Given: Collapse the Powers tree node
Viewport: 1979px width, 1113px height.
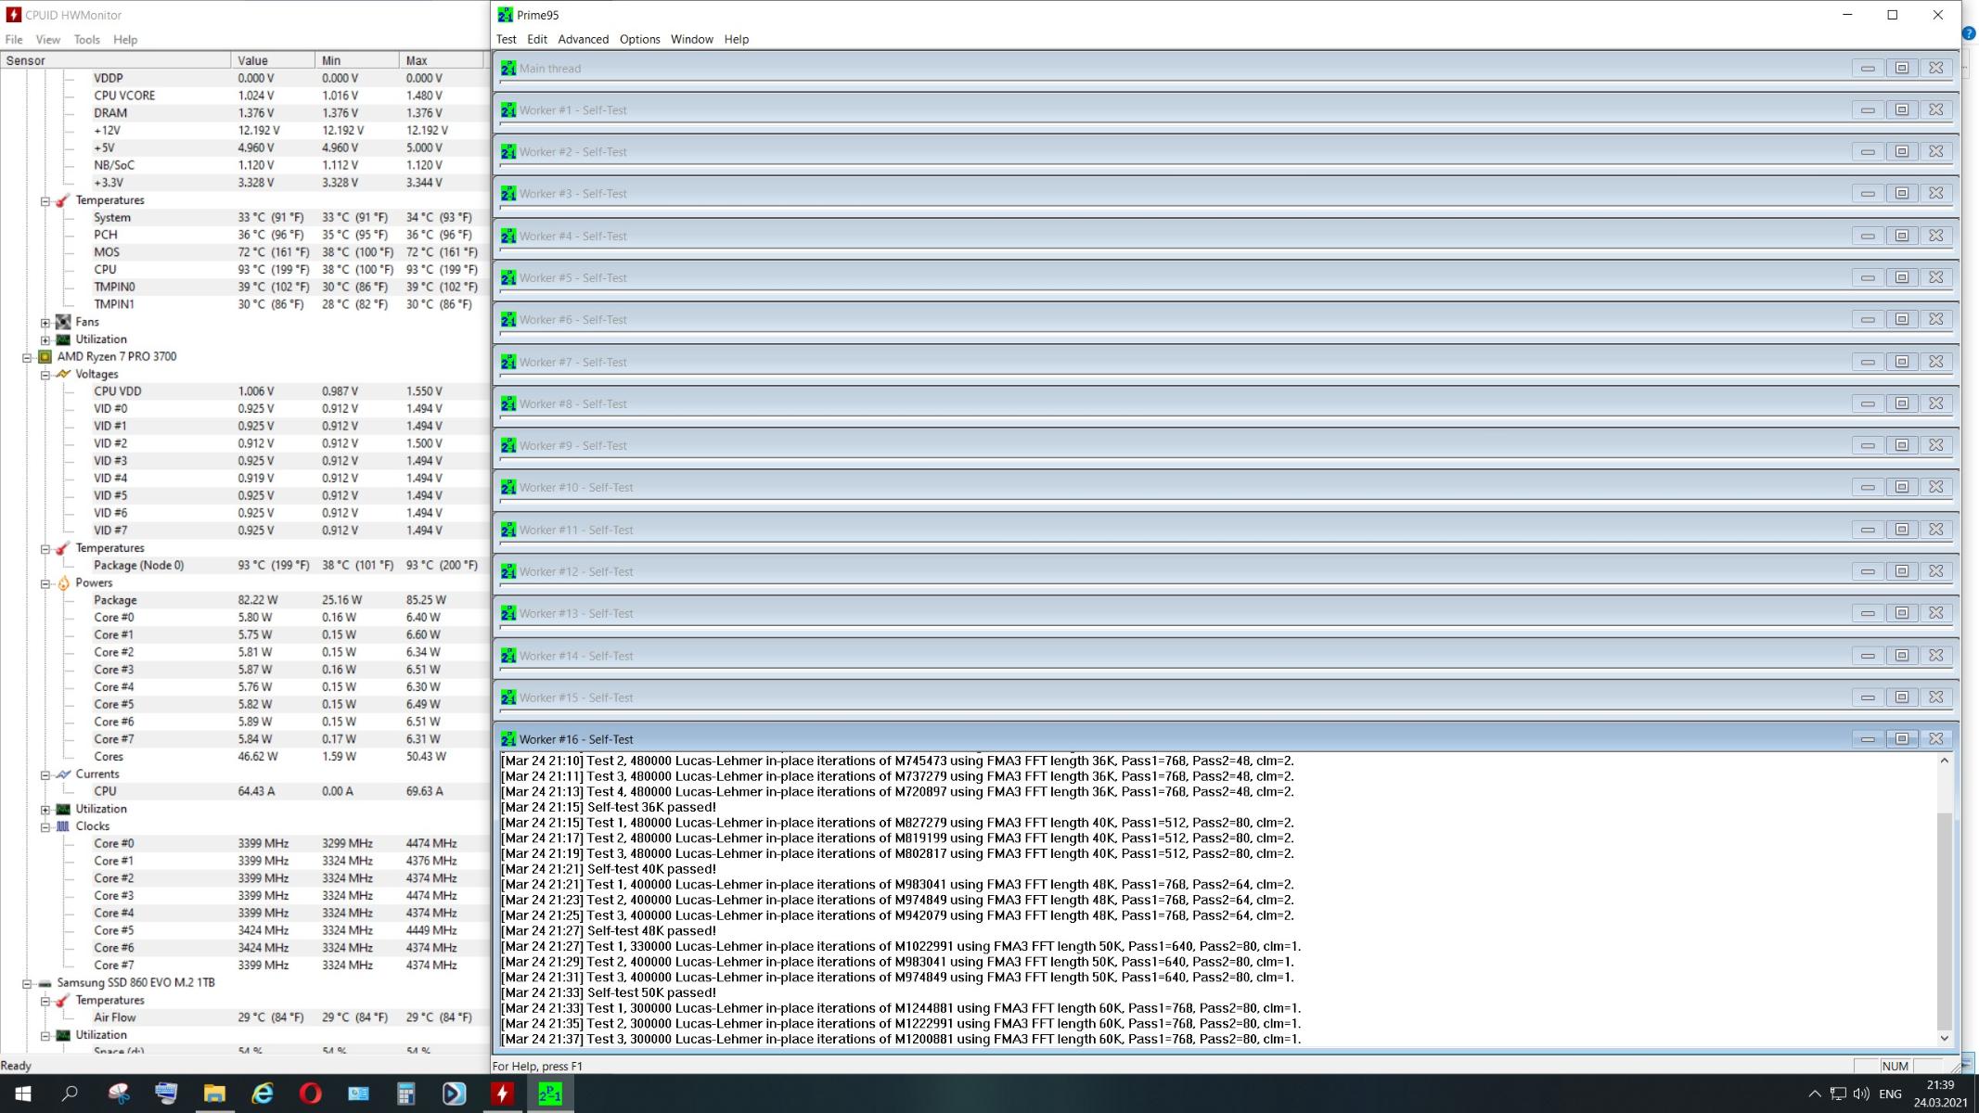Looking at the screenshot, I should 45,583.
